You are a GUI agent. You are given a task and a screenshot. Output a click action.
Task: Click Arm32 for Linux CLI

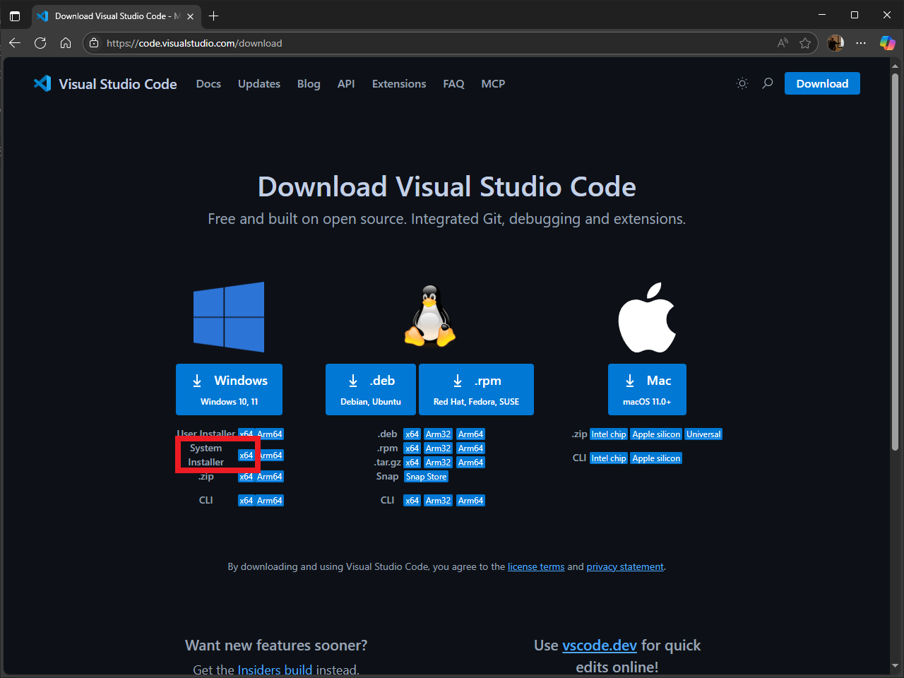[439, 501]
